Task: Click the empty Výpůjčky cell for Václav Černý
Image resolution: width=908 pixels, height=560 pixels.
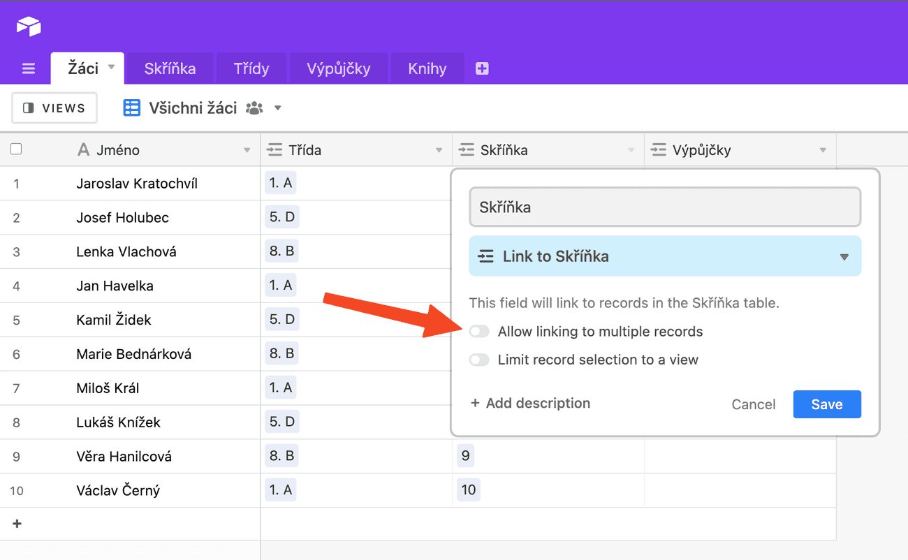Action: 740,491
